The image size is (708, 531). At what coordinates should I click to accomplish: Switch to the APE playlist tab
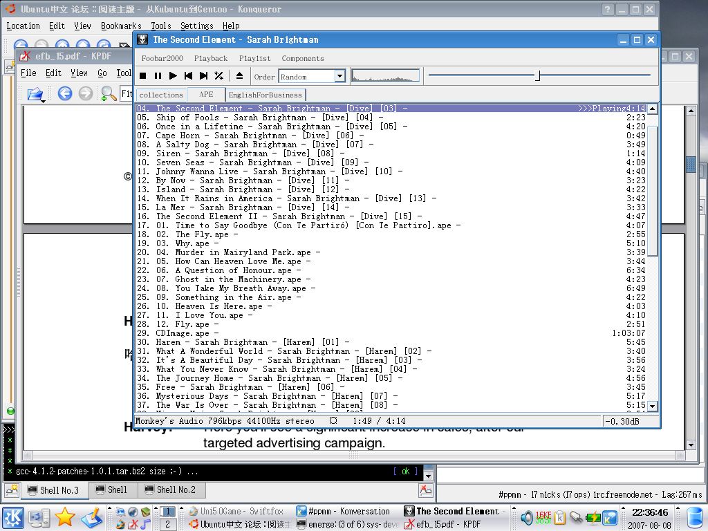(x=206, y=94)
